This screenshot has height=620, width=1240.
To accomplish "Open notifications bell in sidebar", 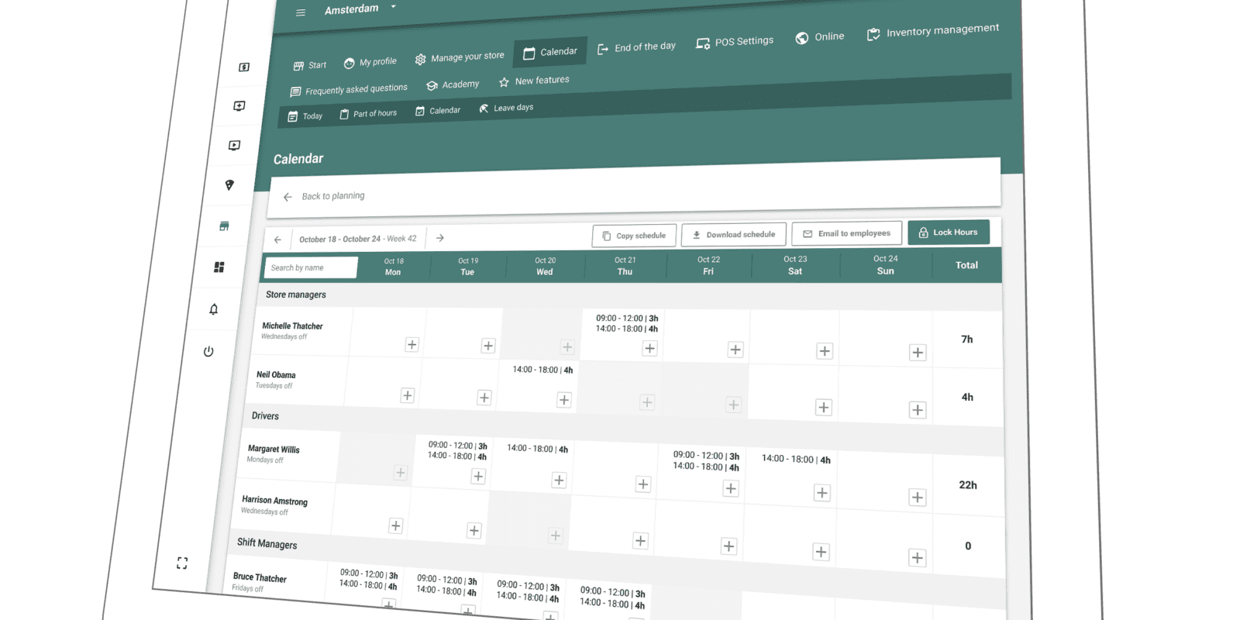I will 214,309.
